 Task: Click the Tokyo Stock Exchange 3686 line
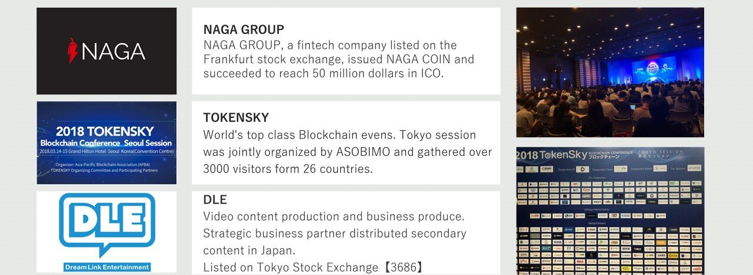pos(314,267)
